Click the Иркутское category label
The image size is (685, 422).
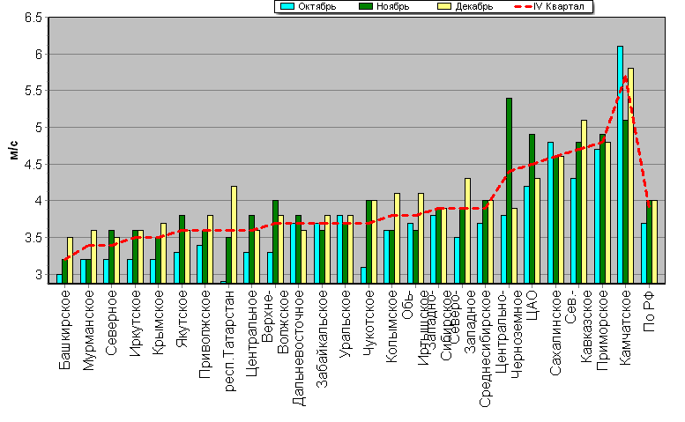point(136,323)
